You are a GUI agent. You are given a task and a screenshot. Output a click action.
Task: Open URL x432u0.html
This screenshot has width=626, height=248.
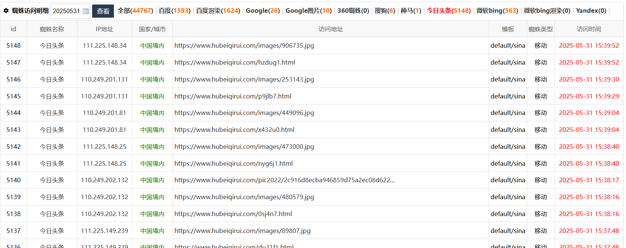click(234, 130)
